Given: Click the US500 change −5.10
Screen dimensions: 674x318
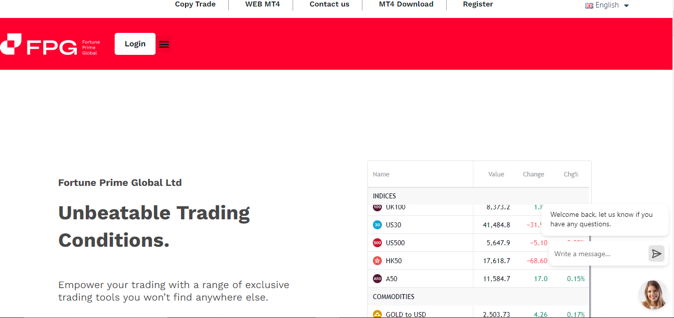Looking at the screenshot, I should pos(539,243).
